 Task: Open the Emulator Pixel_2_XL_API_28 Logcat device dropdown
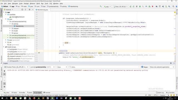click(x=16, y=67)
